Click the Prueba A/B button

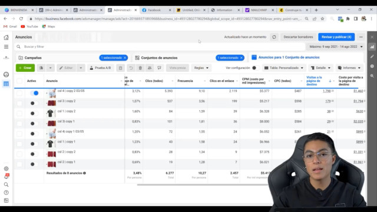pos(101,68)
